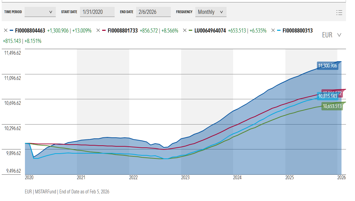Screen dimensions: 355x201
Task: Remove fund FI0008800313 with its X icon
Action: (x=273, y=30)
